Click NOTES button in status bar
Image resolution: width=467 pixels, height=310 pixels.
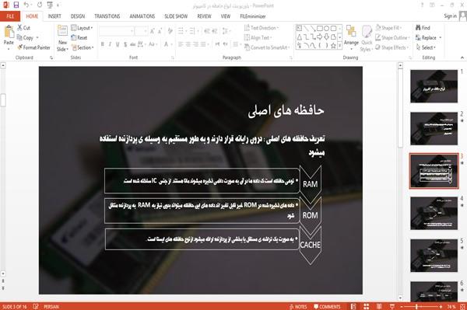click(x=298, y=306)
